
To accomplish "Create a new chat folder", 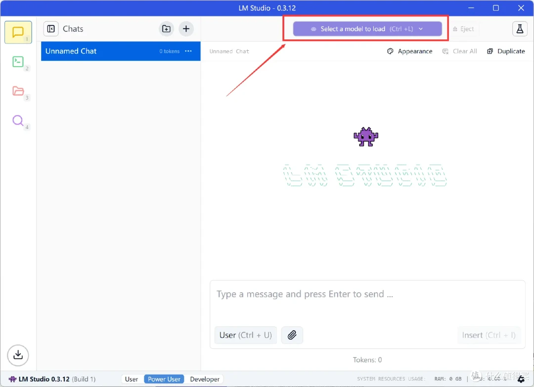I will point(166,29).
